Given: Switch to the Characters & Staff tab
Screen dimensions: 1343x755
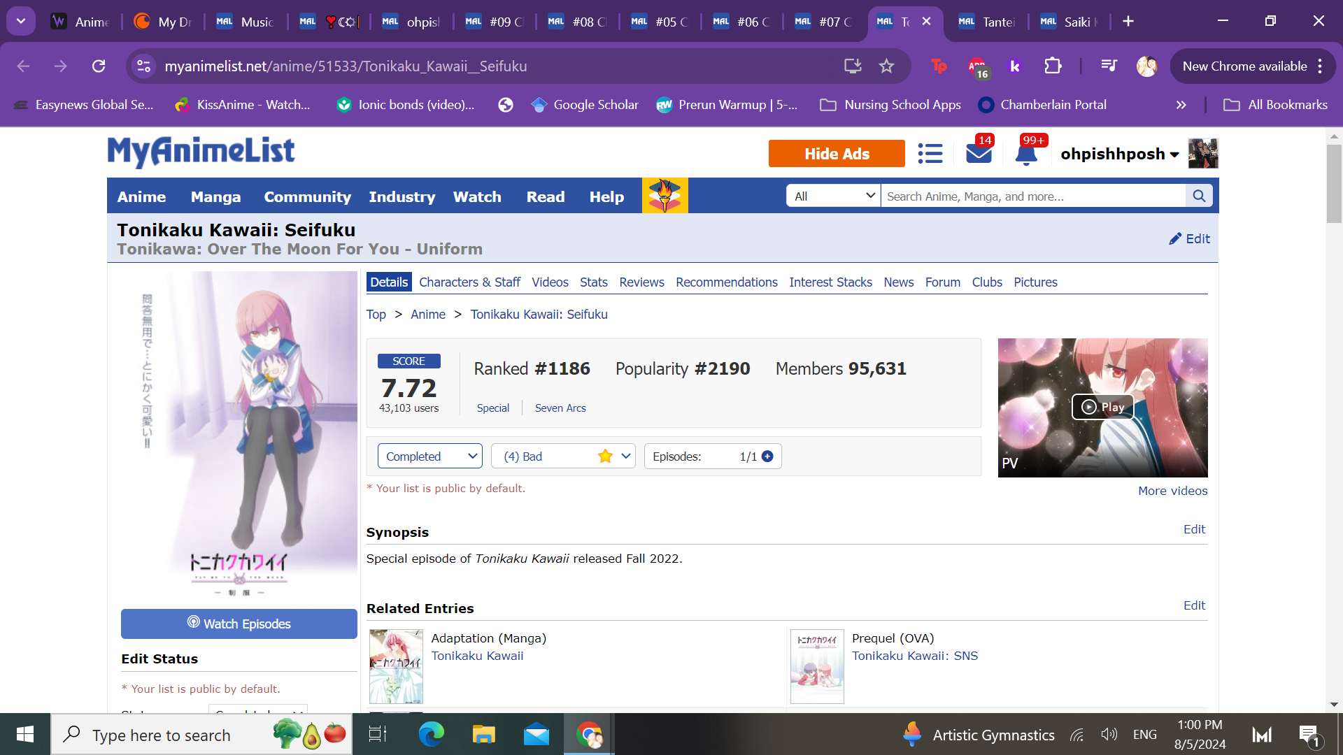Looking at the screenshot, I should point(469,282).
